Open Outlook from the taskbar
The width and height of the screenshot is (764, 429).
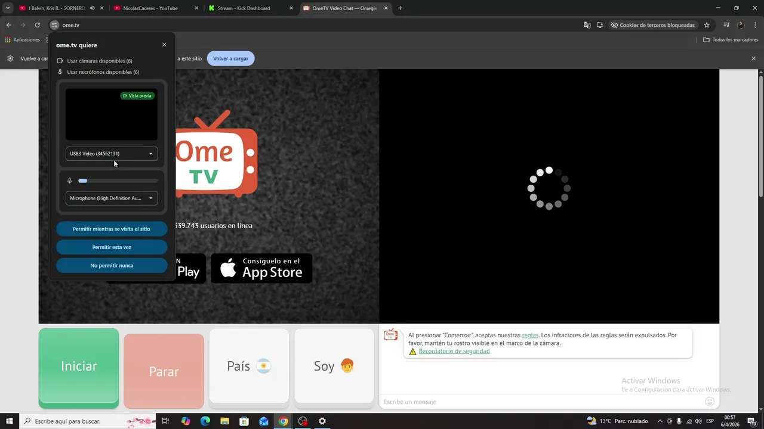click(x=264, y=421)
